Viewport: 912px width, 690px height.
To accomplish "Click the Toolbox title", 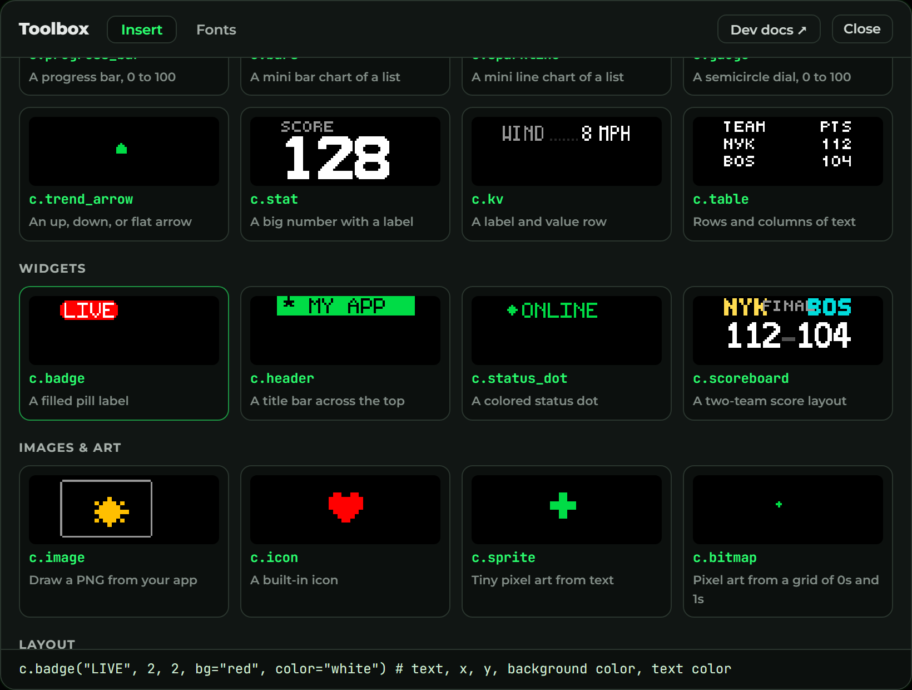I will point(54,29).
